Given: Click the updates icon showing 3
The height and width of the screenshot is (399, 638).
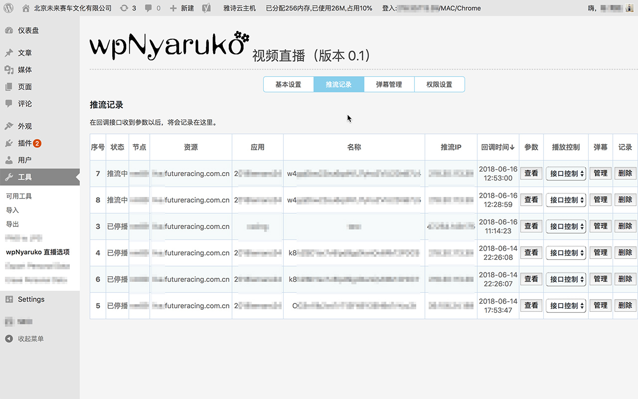Looking at the screenshot, I should (124, 8).
